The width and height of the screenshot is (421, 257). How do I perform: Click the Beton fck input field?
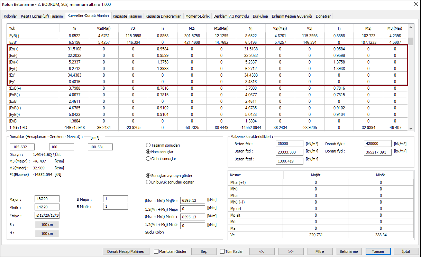(x=290, y=143)
